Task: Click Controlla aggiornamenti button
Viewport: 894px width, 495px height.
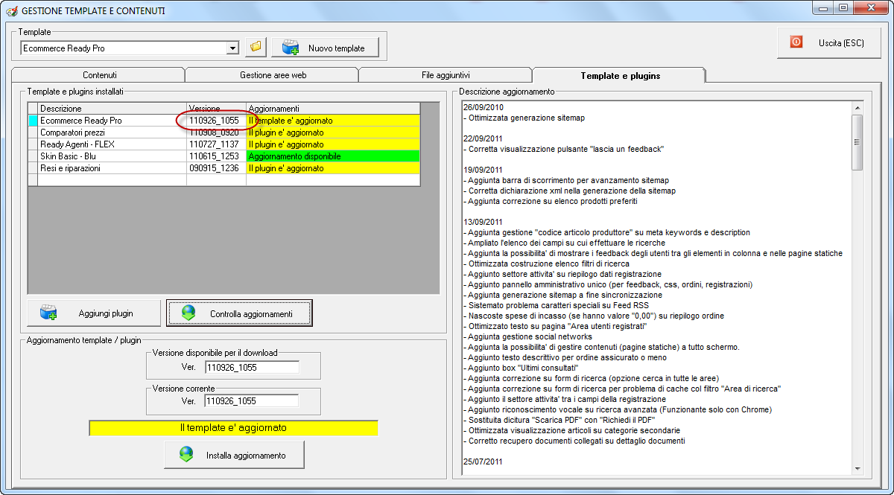Action: point(239,313)
